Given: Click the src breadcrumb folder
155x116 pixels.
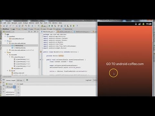Looking at the screenshot, I should click(x=18, y=29).
